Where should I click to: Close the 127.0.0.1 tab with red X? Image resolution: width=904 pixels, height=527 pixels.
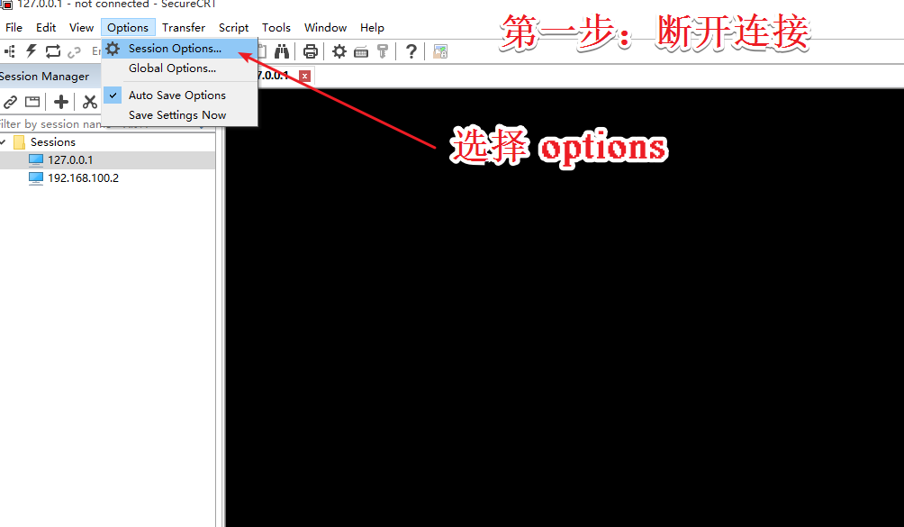[x=305, y=76]
